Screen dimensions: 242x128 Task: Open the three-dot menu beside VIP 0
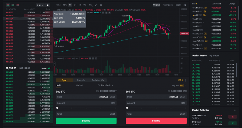click(x=186, y=80)
